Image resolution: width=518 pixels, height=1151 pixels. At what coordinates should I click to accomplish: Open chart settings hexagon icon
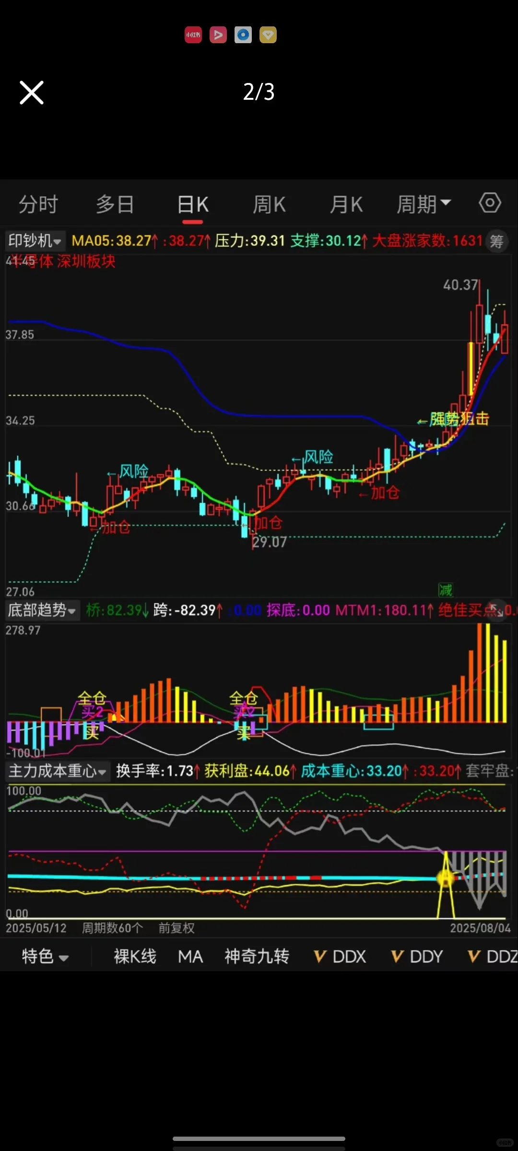(490, 203)
